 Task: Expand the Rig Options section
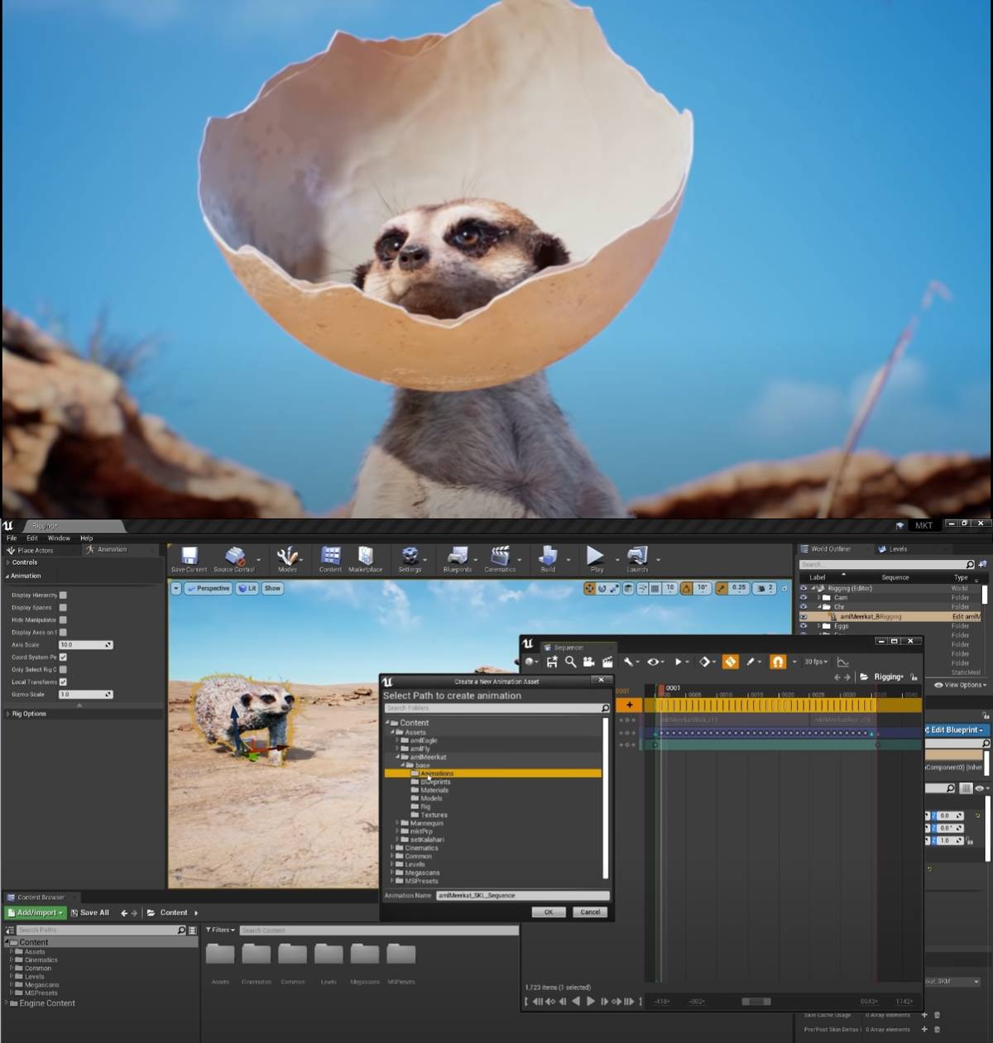click(29, 714)
